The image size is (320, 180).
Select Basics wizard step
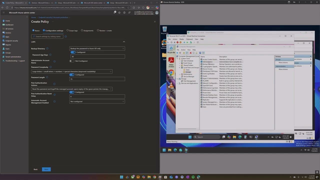pos(36,30)
